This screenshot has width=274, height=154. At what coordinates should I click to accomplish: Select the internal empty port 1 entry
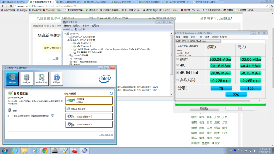tap(89, 124)
